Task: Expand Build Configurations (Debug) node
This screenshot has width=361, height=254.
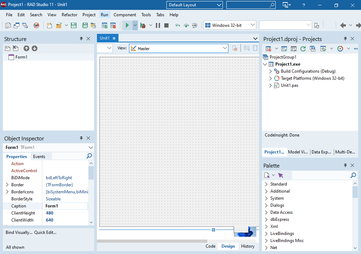Action: point(270,71)
